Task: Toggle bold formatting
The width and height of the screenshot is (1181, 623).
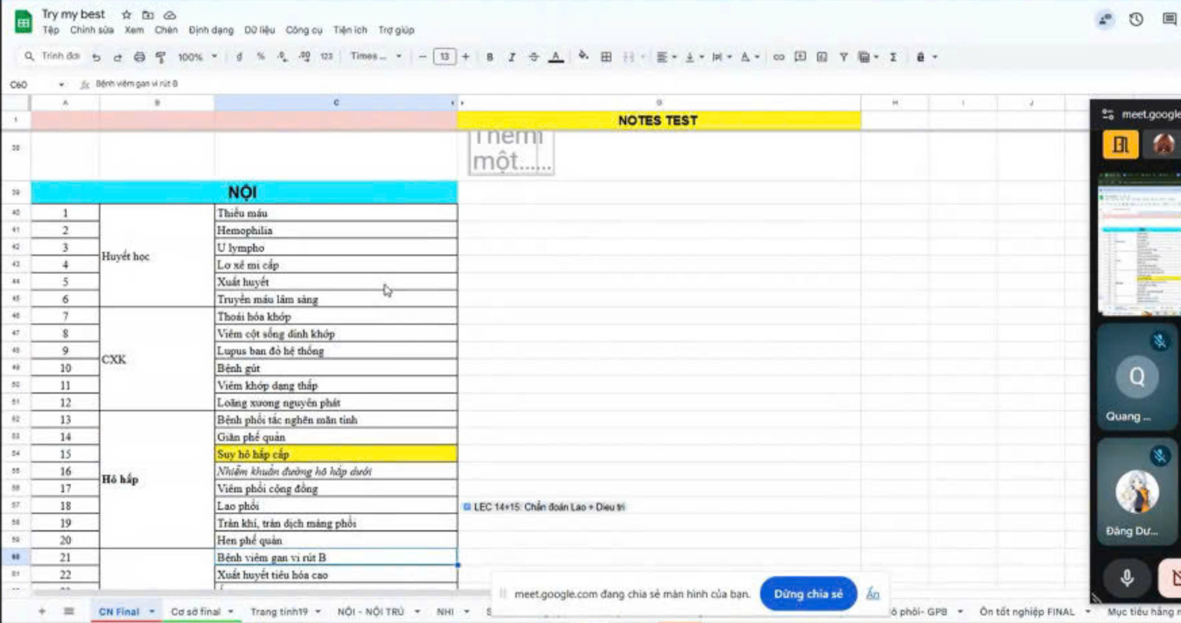Action: click(489, 57)
